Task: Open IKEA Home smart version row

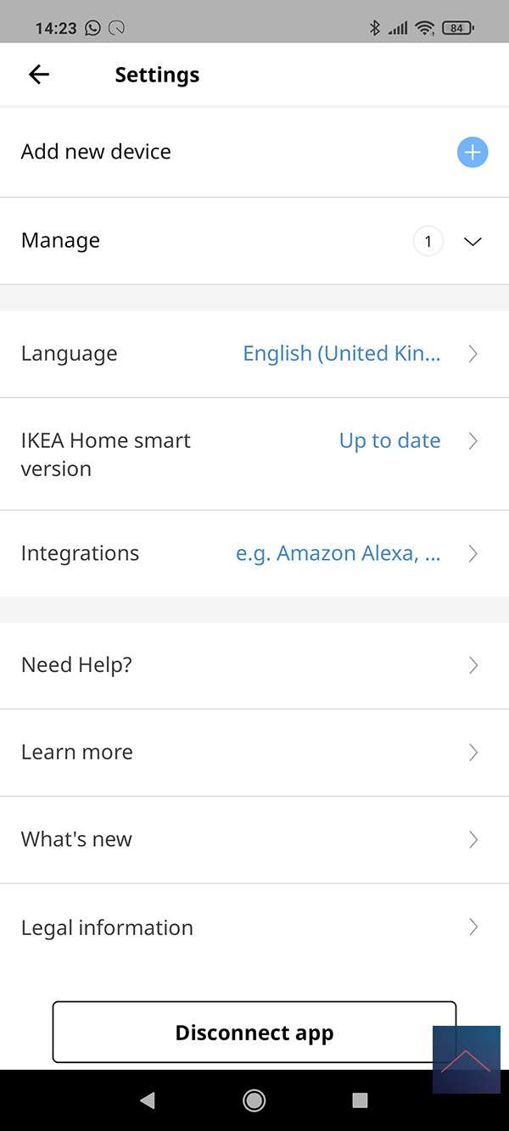Action: point(106,454)
